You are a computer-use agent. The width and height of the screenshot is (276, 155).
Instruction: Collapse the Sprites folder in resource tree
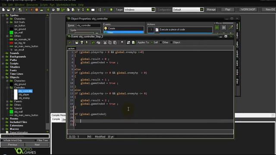click(x=3, y=15)
